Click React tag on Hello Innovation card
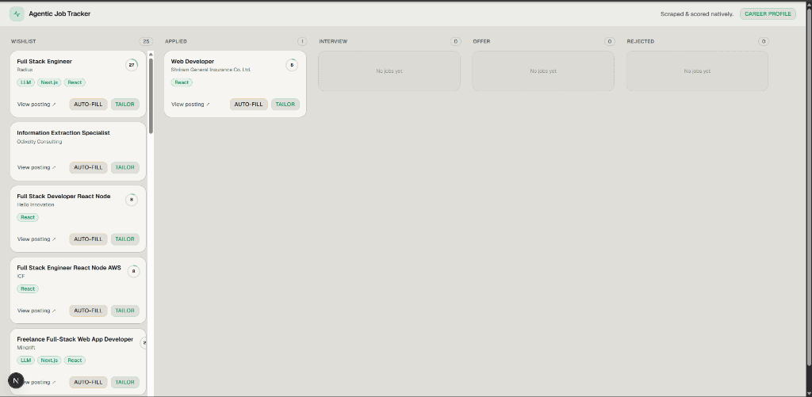 (28, 217)
